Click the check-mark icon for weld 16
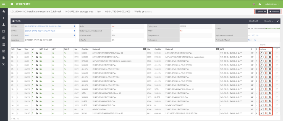 tap(270, 113)
